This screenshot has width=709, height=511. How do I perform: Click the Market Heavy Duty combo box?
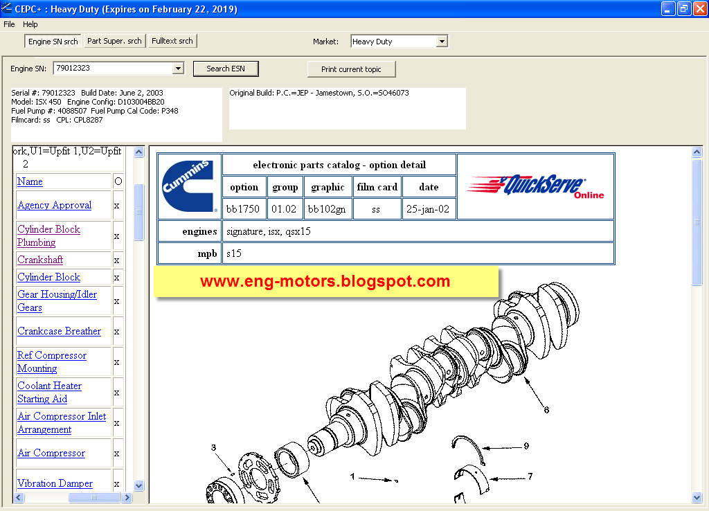(400, 42)
